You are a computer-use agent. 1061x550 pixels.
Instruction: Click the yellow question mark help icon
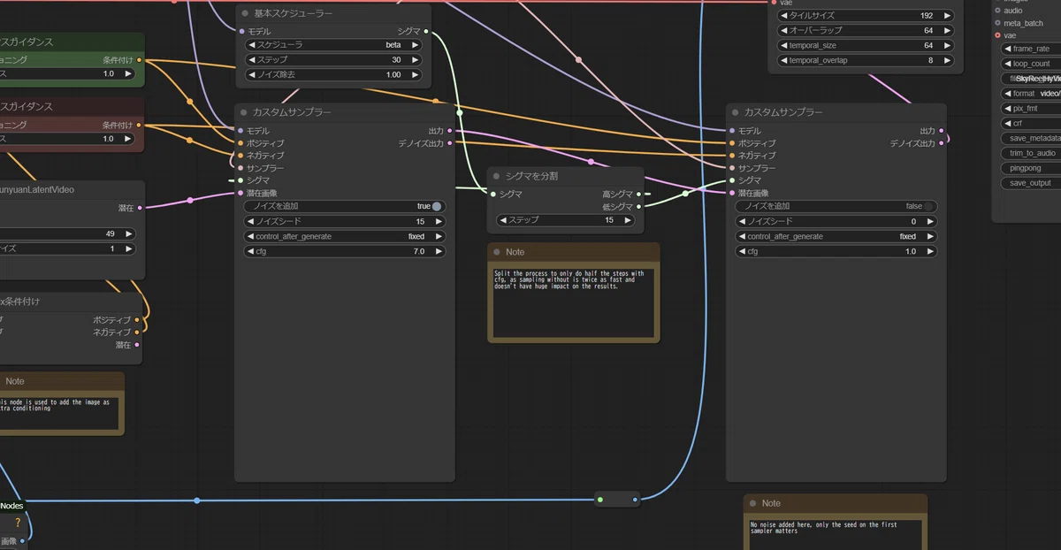pyautogui.click(x=17, y=523)
